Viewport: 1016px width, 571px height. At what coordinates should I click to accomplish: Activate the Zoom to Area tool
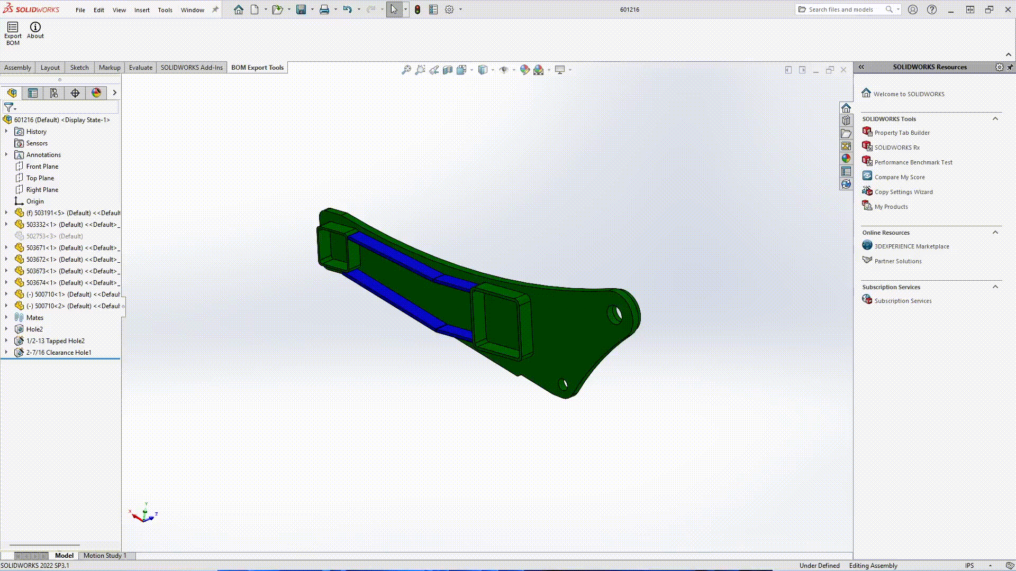tap(421, 69)
